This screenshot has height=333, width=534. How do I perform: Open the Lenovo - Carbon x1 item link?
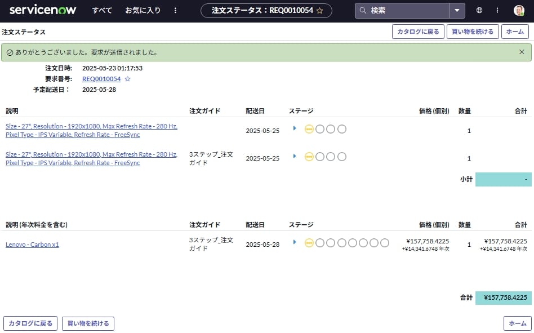(x=32, y=245)
